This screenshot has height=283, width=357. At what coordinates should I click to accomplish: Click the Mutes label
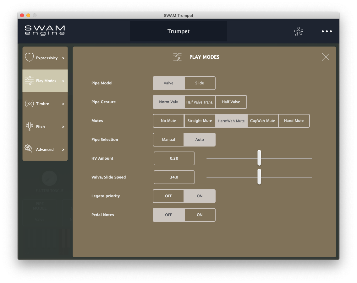pyautogui.click(x=97, y=121)
